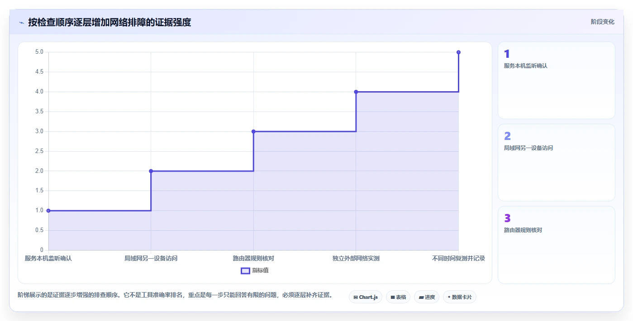Click the stage card number 2
This screenshot has width=633, height=321.
coord(507,136)
